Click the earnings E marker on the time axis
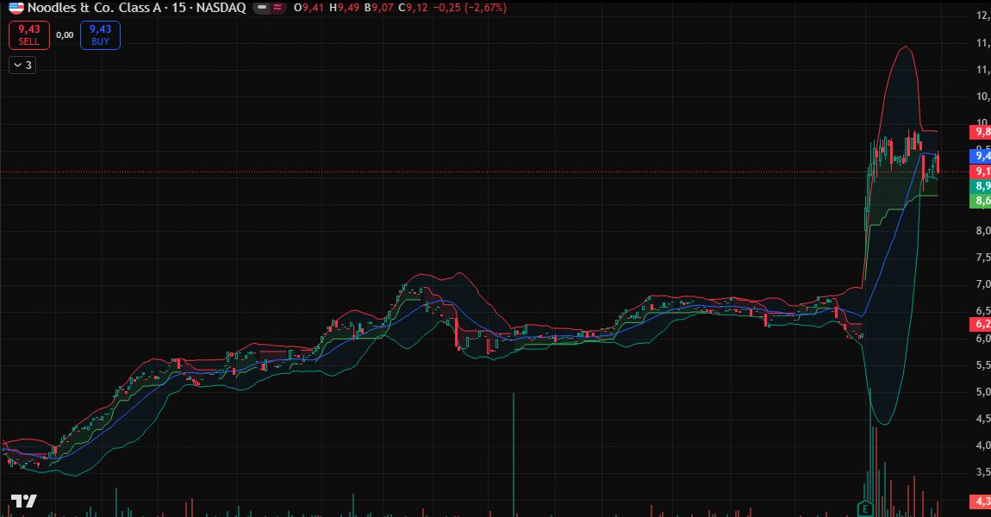 click(864, 508)
